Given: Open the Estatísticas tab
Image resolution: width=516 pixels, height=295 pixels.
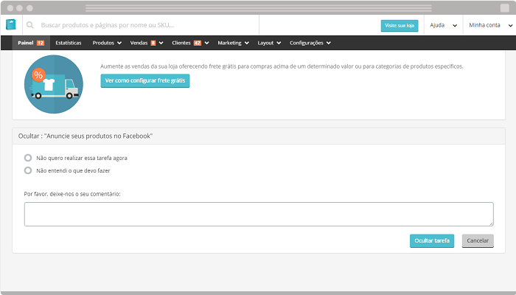Looking at the screenshot, I should click(69, 43).
